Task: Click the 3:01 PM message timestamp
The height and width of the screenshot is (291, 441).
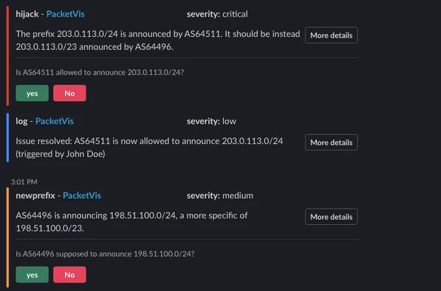Action: 24,182
